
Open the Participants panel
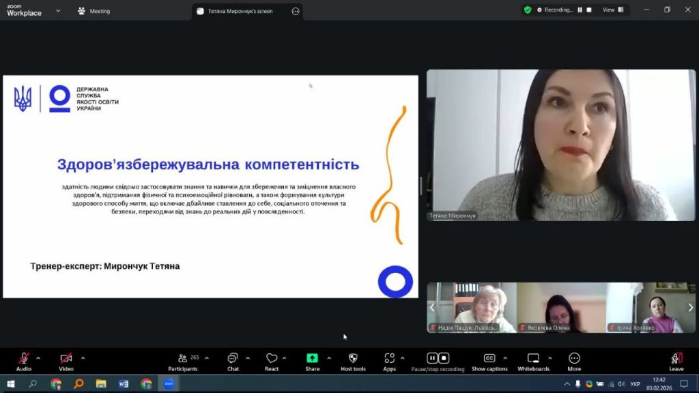(x=182, y=358)
